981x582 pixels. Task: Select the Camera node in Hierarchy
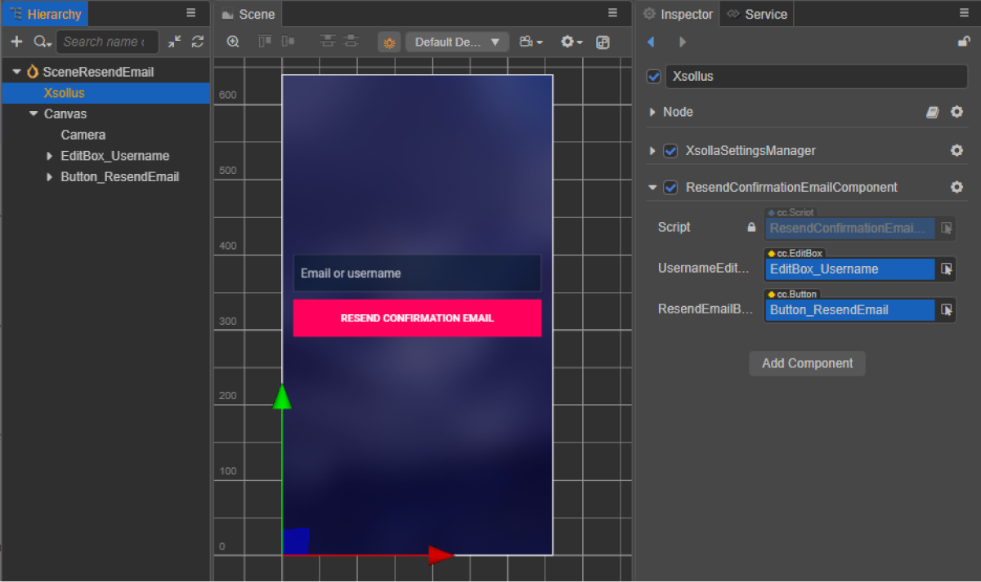(x=83, y=135)
